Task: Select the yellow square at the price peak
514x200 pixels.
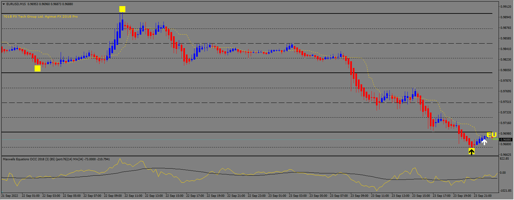Action: coord(122,9)
